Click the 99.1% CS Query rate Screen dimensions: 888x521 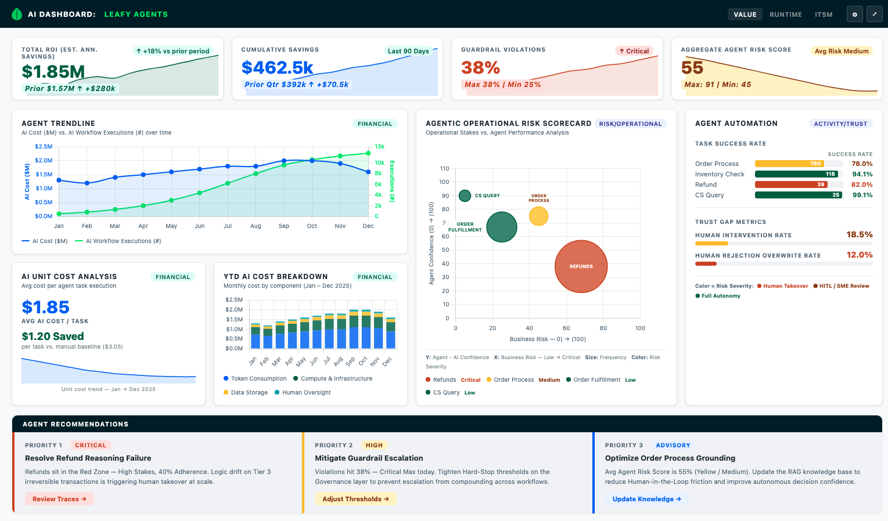point(862,195)
